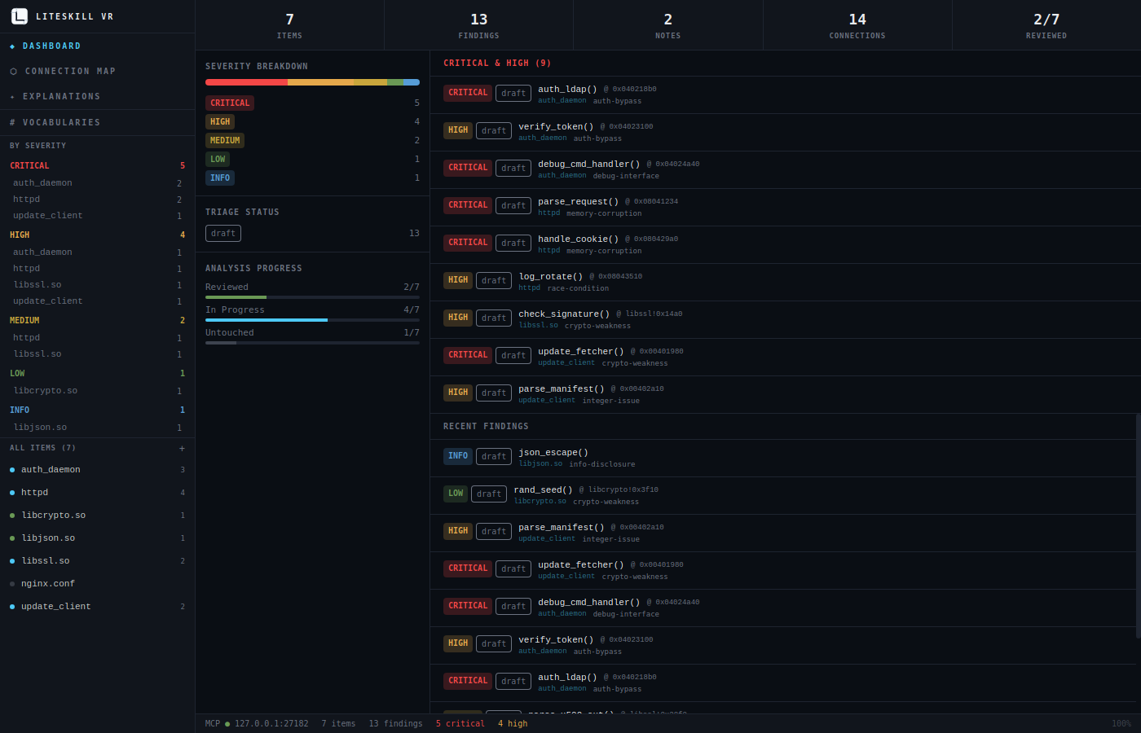Open rand_seed() in Recent Findings
The image size is (1141, 733).
(783, 496)
